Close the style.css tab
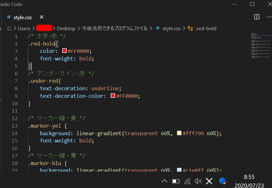 pyautogui.click(x=42, y=17)
